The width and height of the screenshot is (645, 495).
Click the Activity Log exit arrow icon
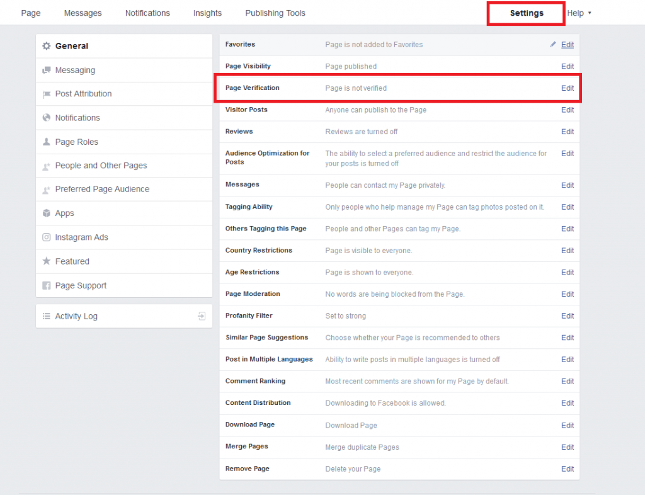pos(202,316)
